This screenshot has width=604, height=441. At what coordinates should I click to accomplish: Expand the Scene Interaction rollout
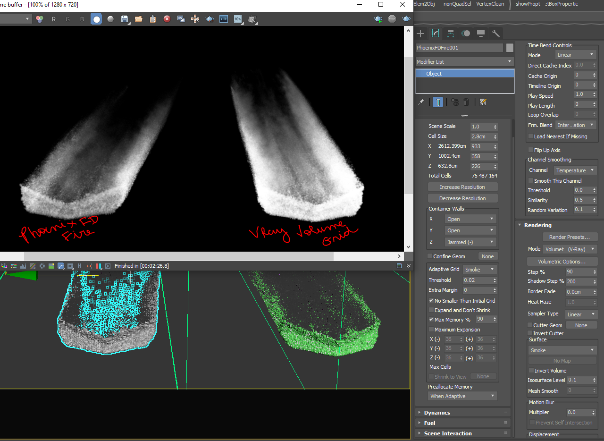(463, 433)
